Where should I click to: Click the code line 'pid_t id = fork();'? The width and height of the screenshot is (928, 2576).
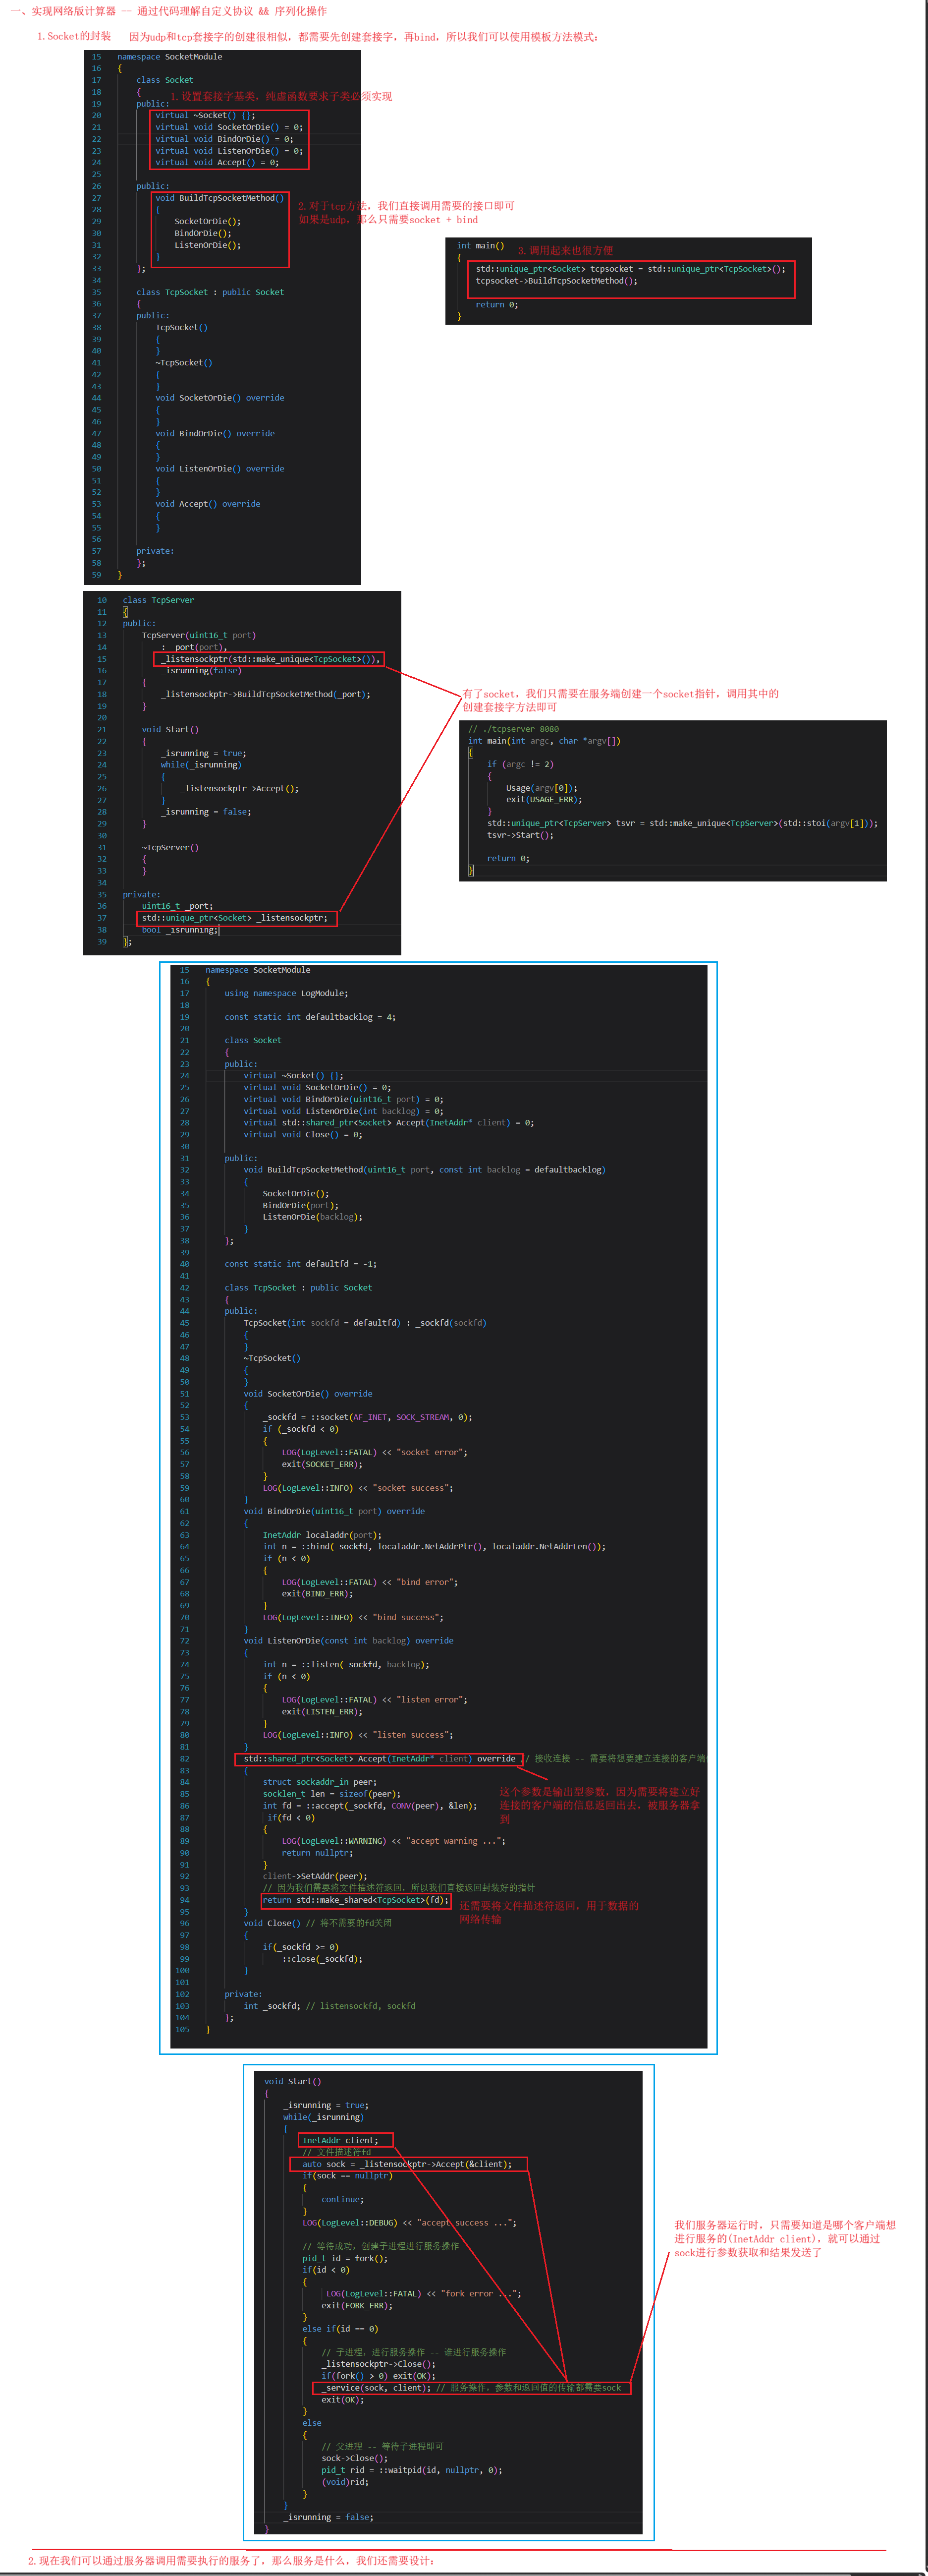point(345,2258)
